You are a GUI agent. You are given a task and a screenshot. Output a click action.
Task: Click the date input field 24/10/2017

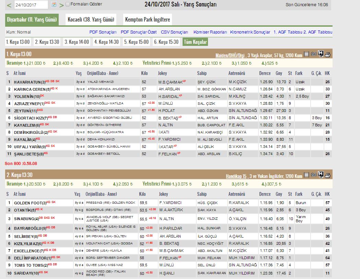pyautogui.click(x=32, y=5)
